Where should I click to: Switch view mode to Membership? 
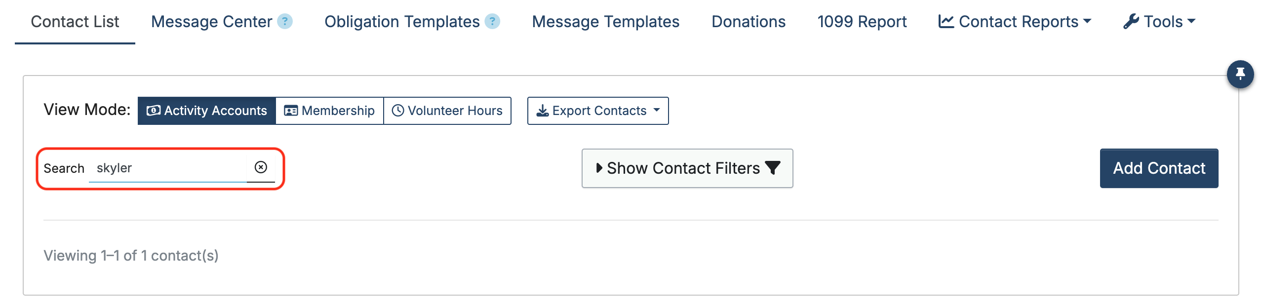[329, 111]
